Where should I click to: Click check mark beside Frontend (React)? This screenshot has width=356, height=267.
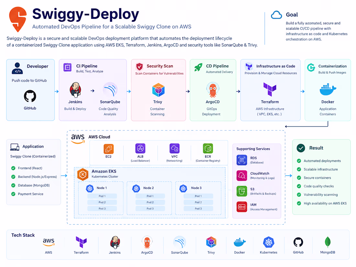click(13, 168)
